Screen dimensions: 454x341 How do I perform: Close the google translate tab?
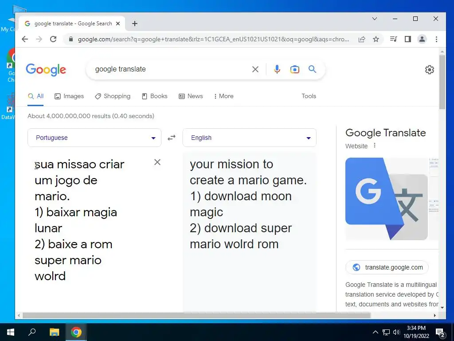(x=118, y=24)
